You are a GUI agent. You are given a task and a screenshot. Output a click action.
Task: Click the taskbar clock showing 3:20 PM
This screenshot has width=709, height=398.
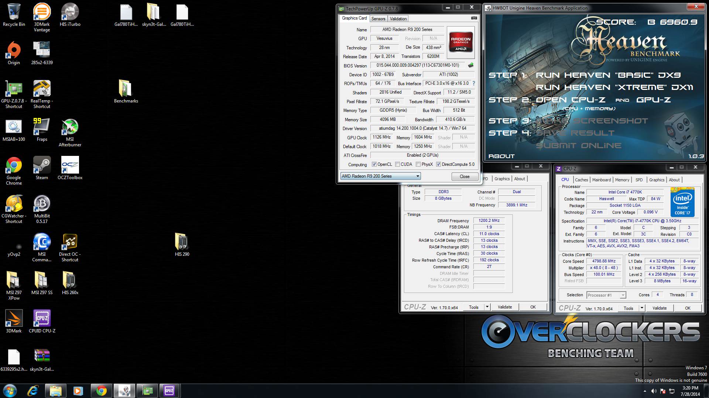pos(690,391)
